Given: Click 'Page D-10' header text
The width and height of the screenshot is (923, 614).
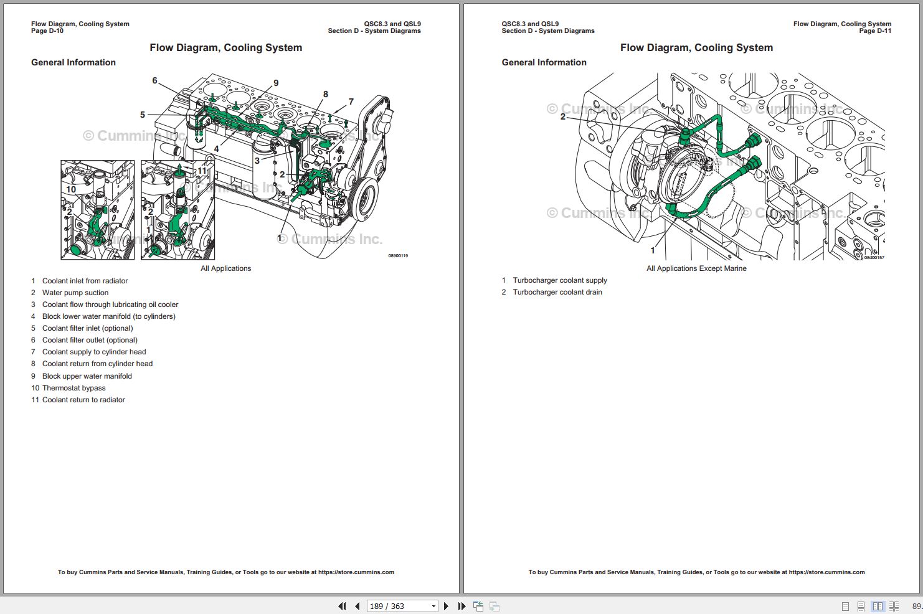Looking at the screenshot, I should (x=47, y=31).
